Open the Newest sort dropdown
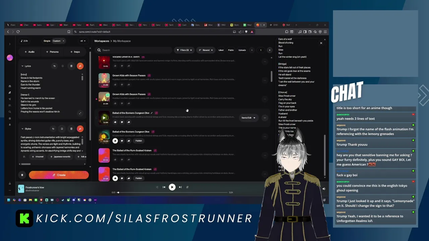The height and width of the screenshot is (241, 429). pos(206,50)
